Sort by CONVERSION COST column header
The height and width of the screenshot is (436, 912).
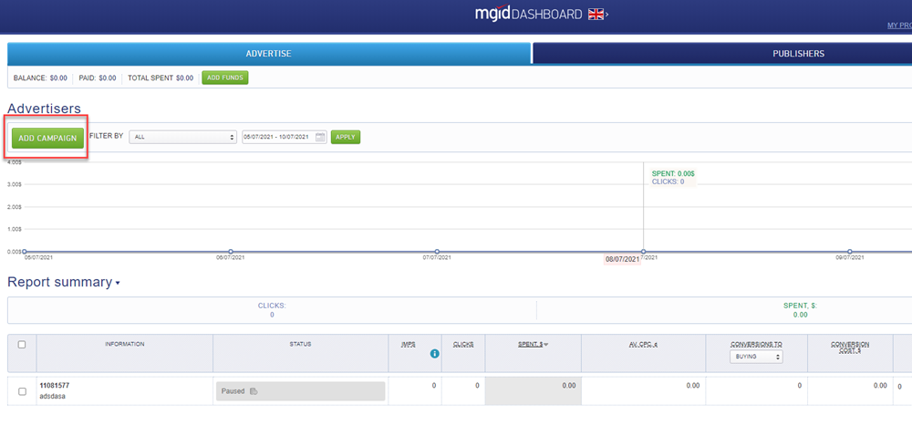coord(850,347)
